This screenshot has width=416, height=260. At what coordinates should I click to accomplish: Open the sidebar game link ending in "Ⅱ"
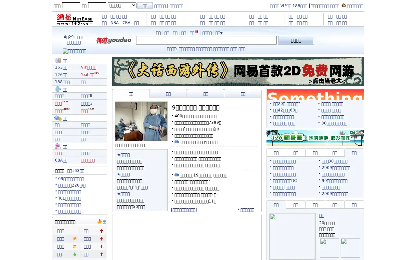point(86,96)
